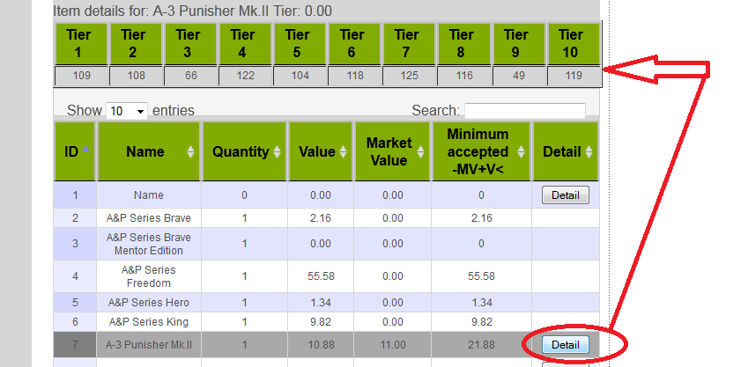
Task: Select the A&P Series Hero name cell
Action: [x=149, y=303]
